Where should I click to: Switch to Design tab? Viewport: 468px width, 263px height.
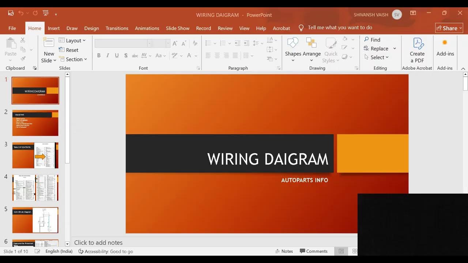[x=91, y=28]
